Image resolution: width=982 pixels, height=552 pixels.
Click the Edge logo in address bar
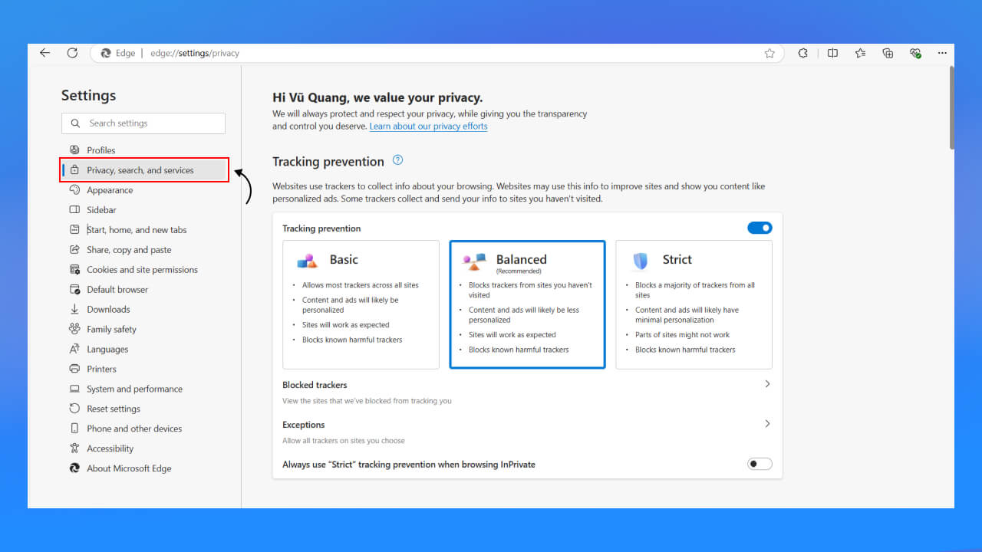(x=106, y=53)
